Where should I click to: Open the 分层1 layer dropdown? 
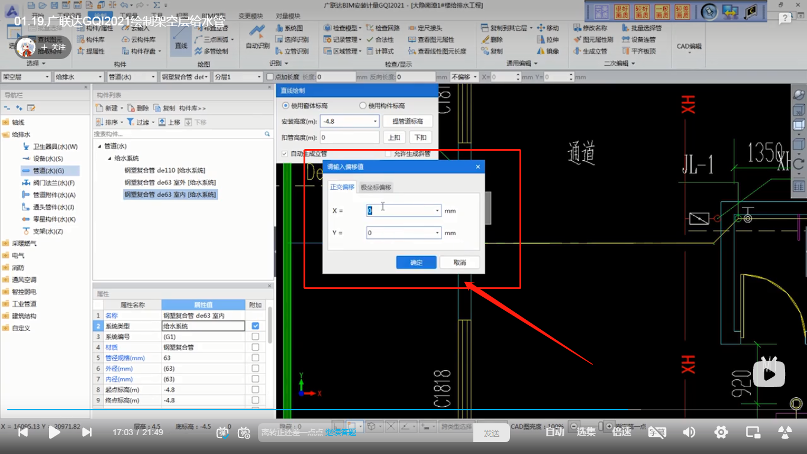pos(237,77)
